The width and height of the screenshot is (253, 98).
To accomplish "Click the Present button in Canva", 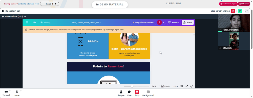I will tap(174, 22).
